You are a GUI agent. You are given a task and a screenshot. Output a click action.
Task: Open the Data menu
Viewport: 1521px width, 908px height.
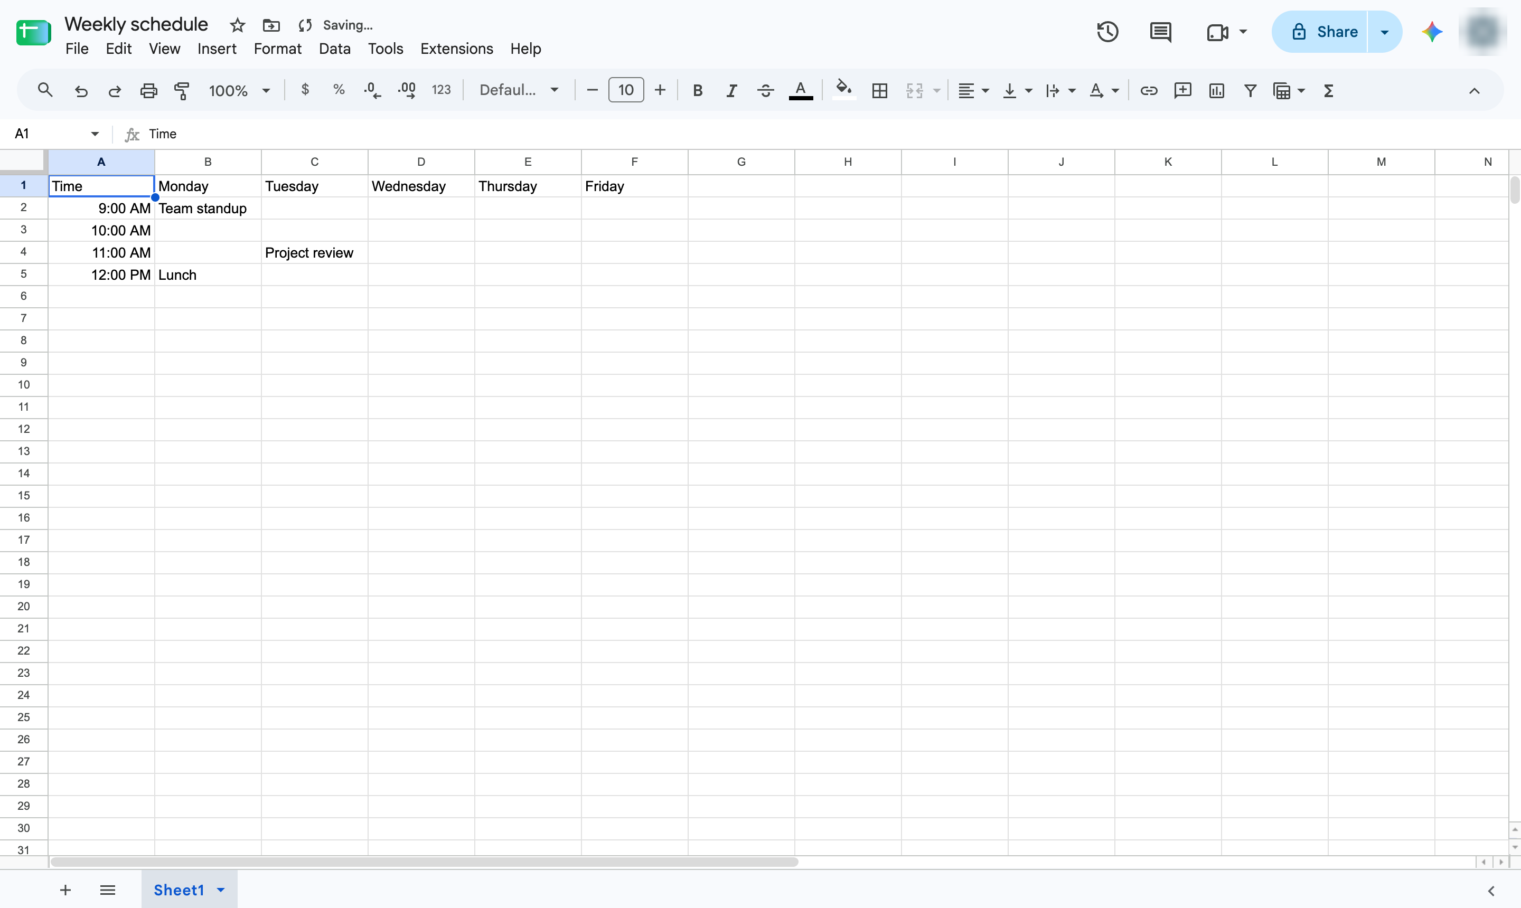[334, 49]
